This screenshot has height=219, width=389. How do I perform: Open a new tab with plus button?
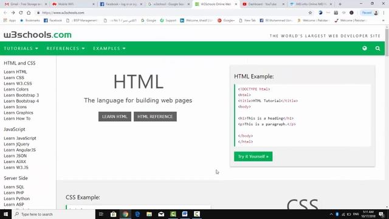click(340, 4)
